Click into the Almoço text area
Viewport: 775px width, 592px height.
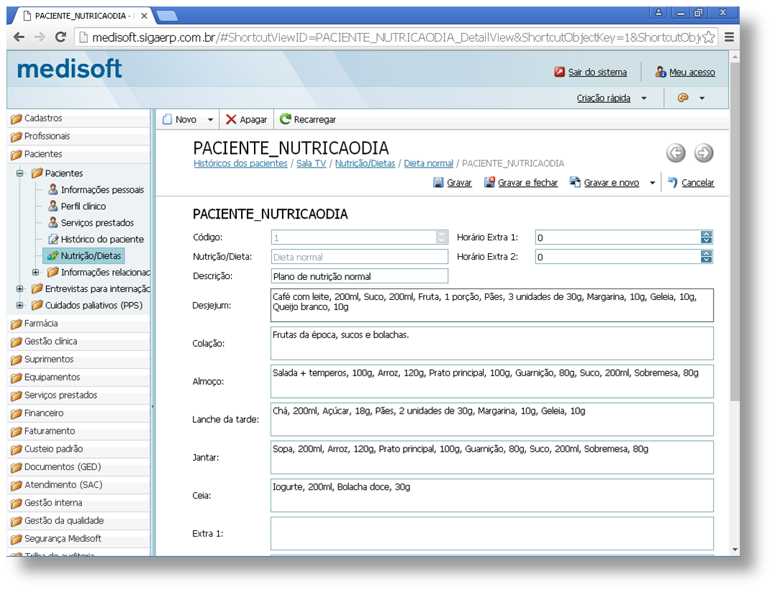click(x=491, y=381)
